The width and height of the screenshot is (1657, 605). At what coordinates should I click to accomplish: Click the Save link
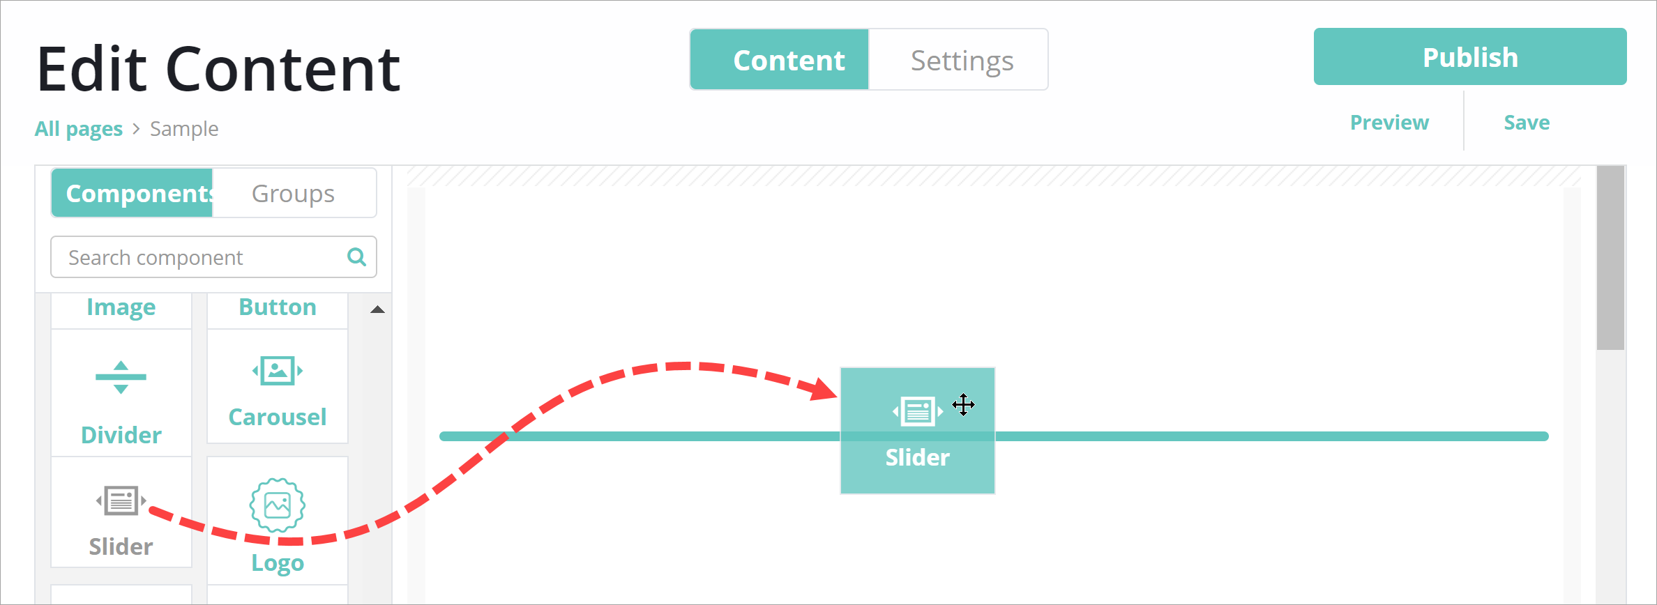[1527, 123]
